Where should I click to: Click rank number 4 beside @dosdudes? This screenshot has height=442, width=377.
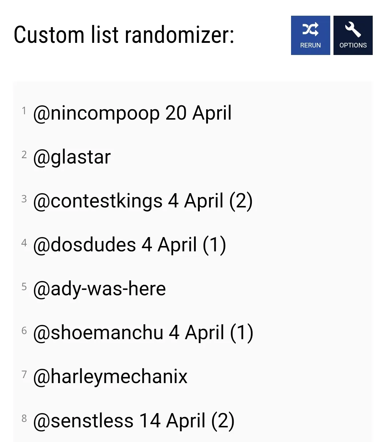pyautogui.click(x=24, y=243)
